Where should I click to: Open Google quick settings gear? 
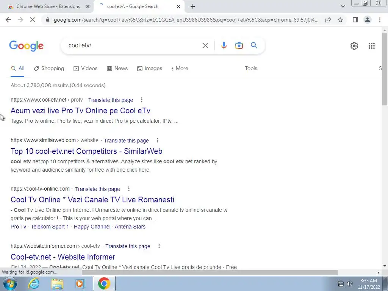click(x=354, y=46)
